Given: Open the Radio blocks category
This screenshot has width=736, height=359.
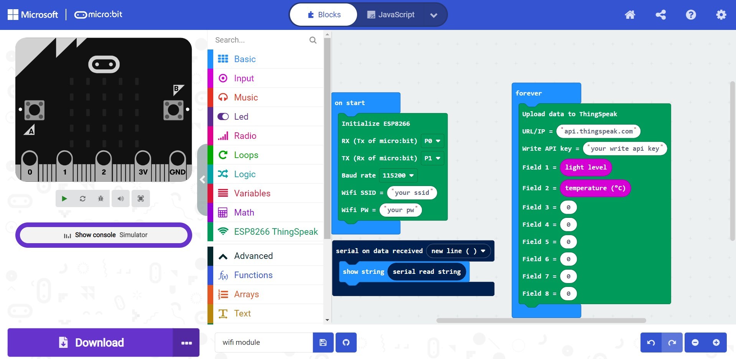Looking at the screenshot, I should point(265,136).
